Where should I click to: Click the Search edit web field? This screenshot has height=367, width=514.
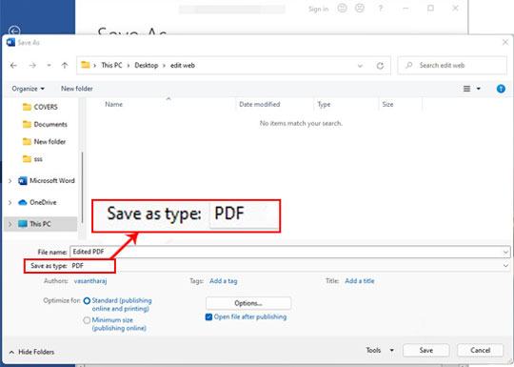point(453,66)
